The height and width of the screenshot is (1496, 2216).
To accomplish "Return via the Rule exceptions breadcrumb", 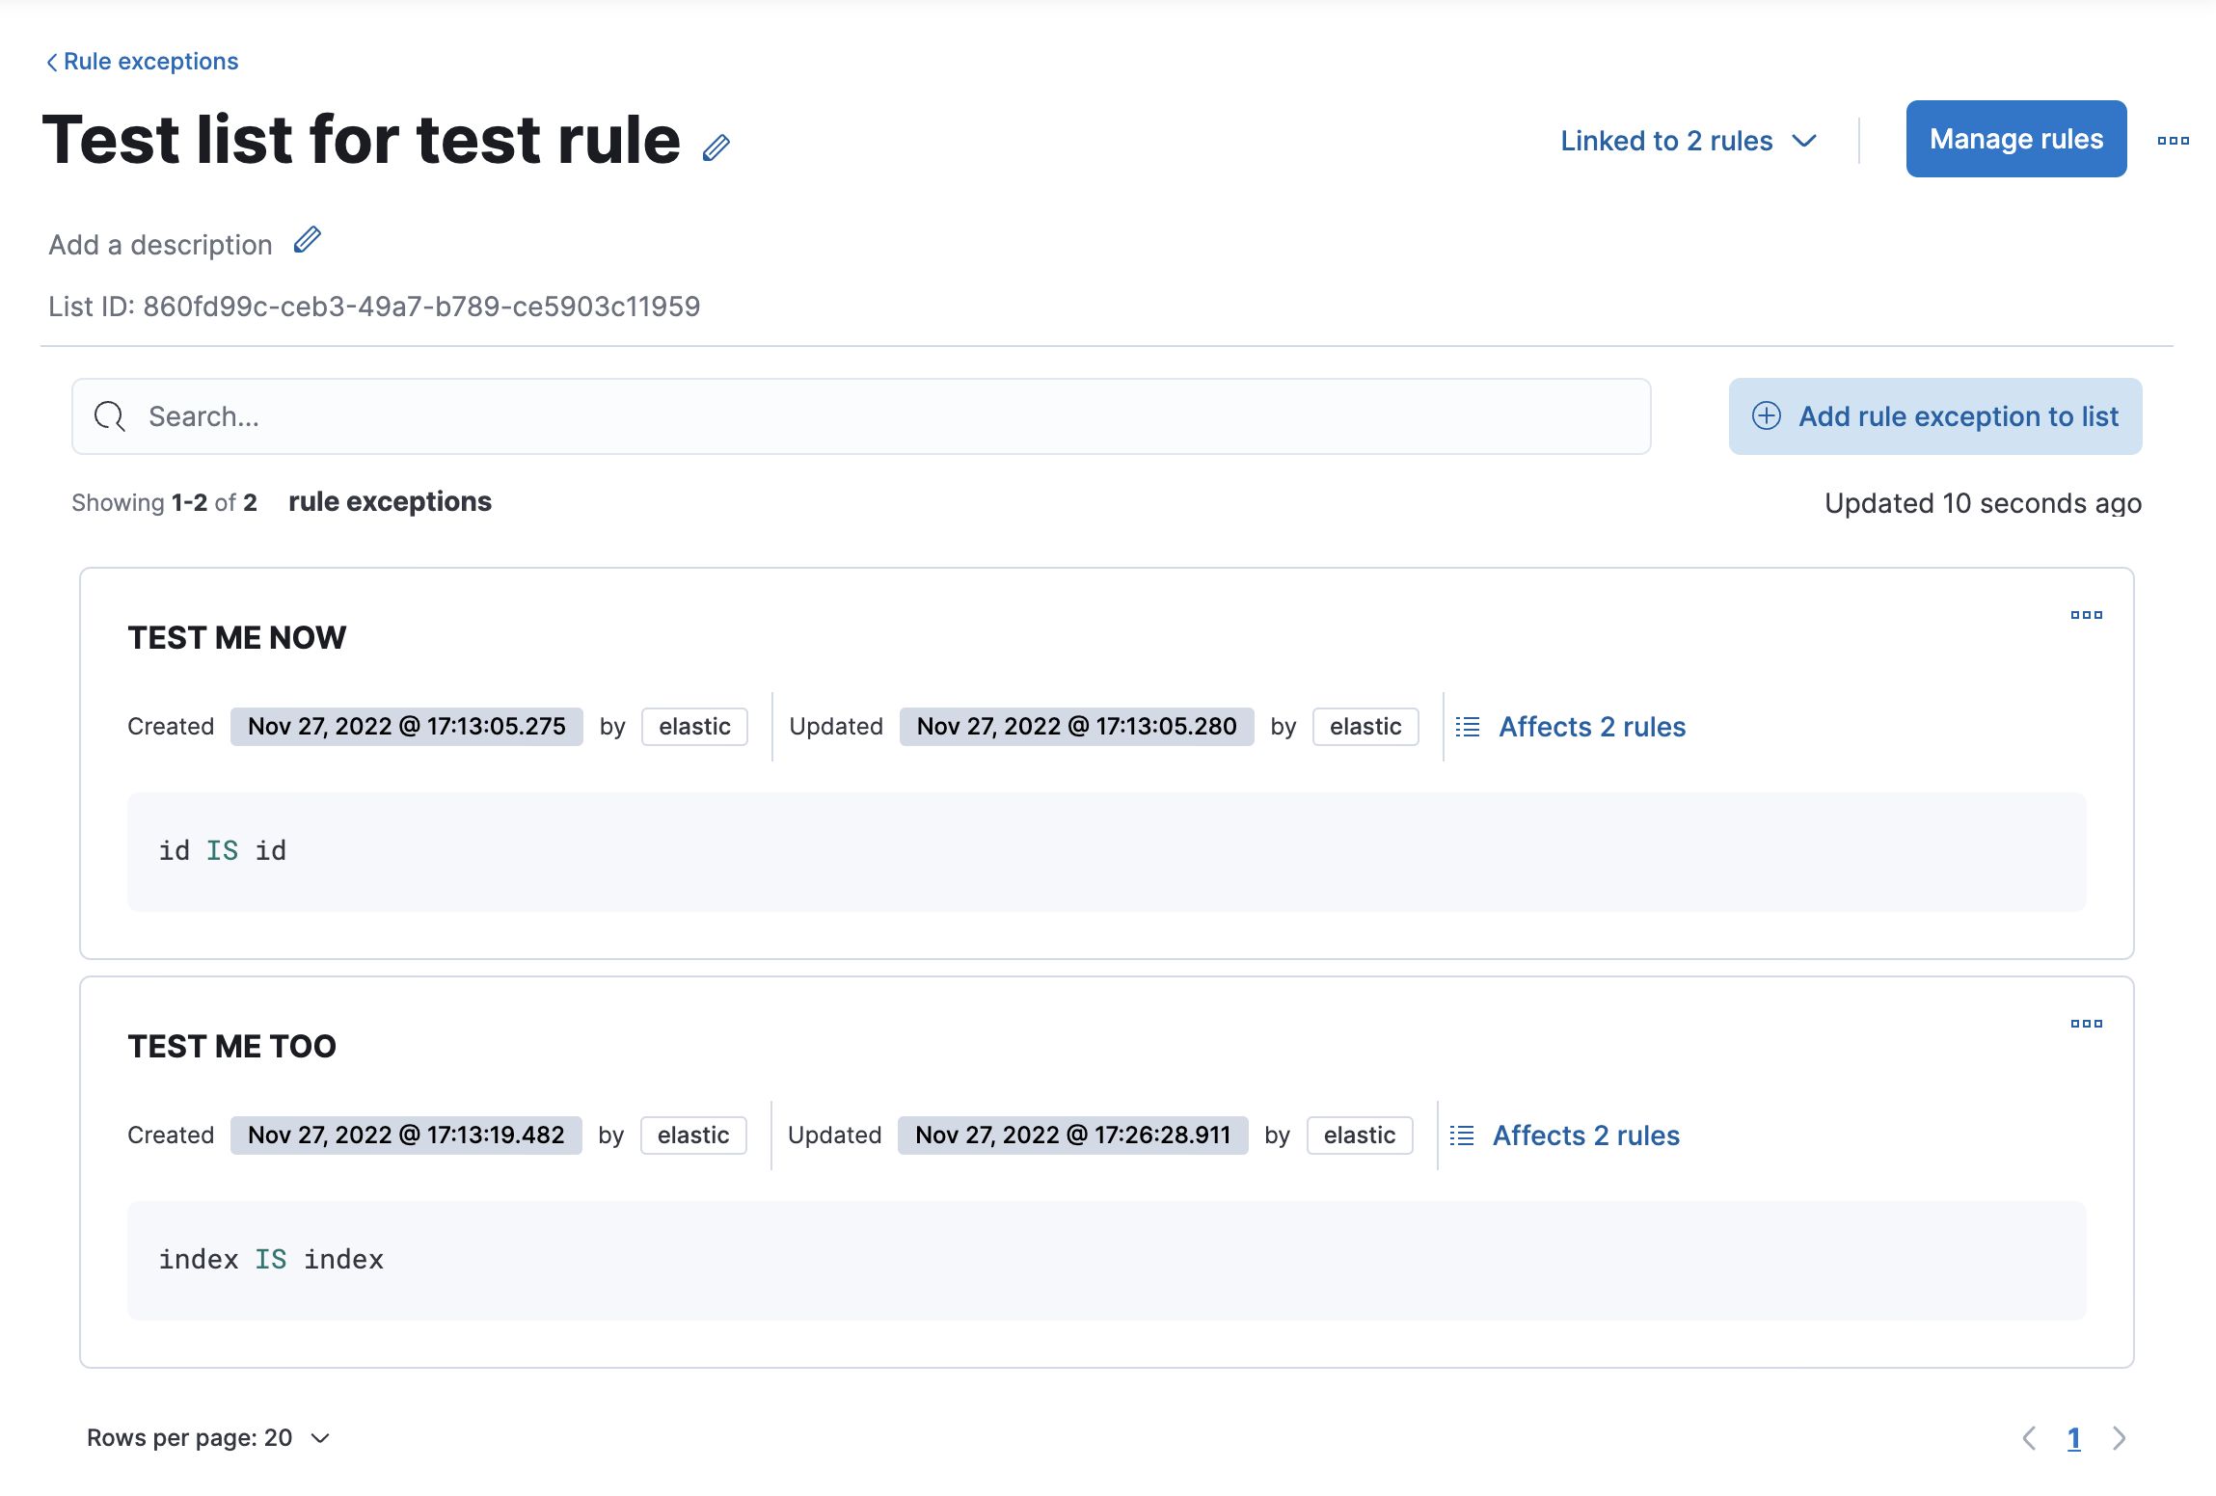I will 150,61.
